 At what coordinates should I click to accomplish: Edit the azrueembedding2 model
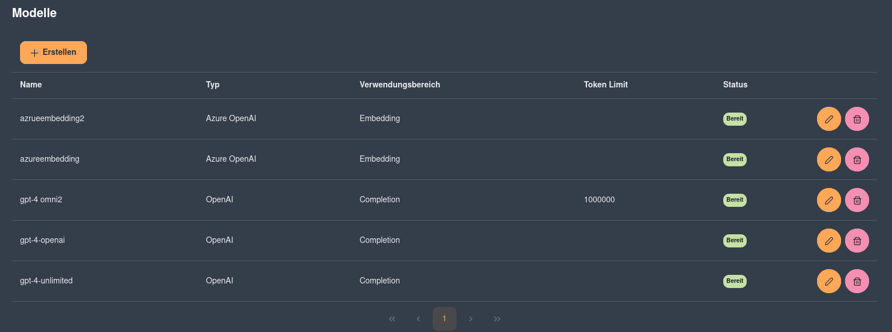pos(829,119)
